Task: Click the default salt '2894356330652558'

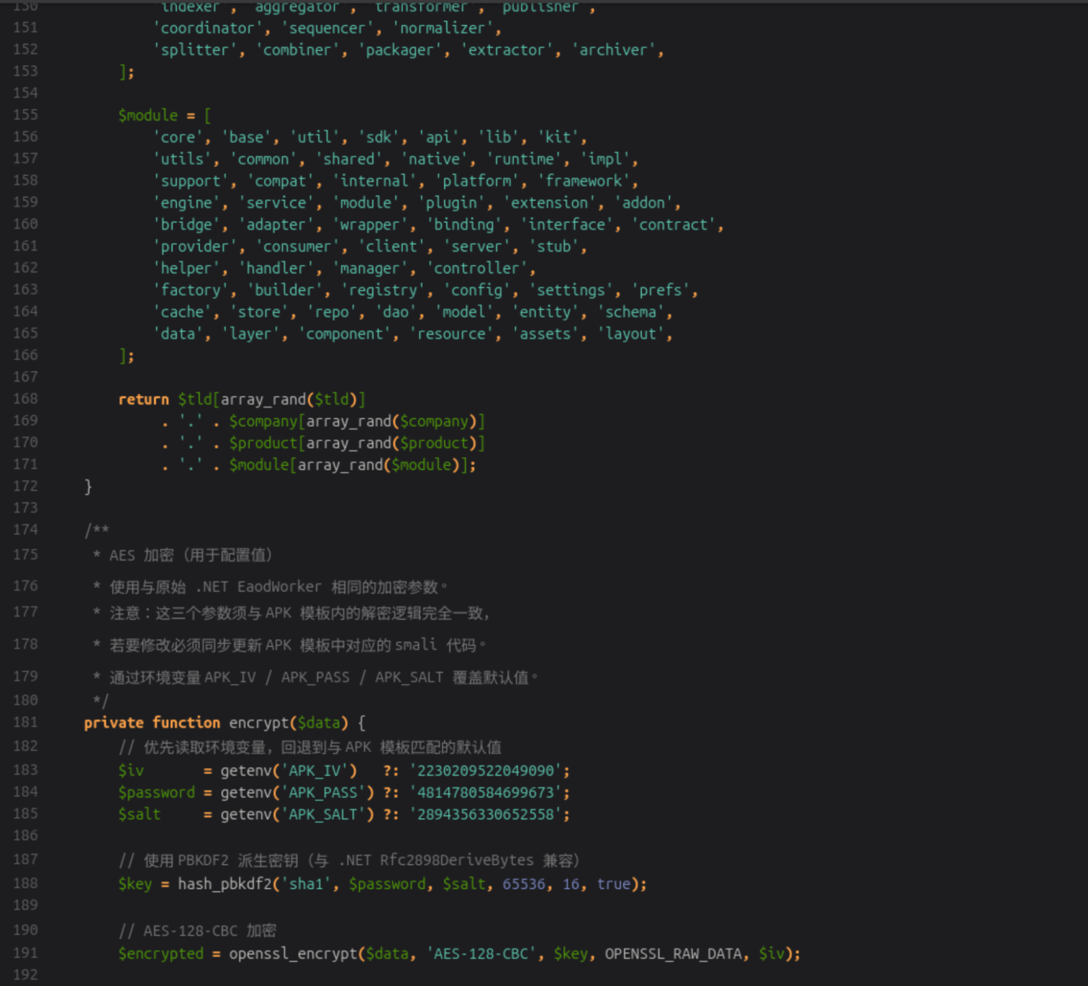Action: [485, 814]
